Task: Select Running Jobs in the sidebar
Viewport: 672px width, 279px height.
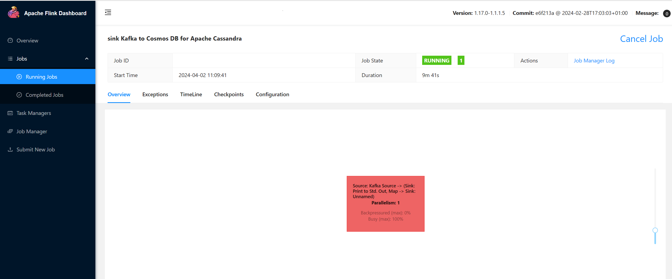Action: [48, 77]
